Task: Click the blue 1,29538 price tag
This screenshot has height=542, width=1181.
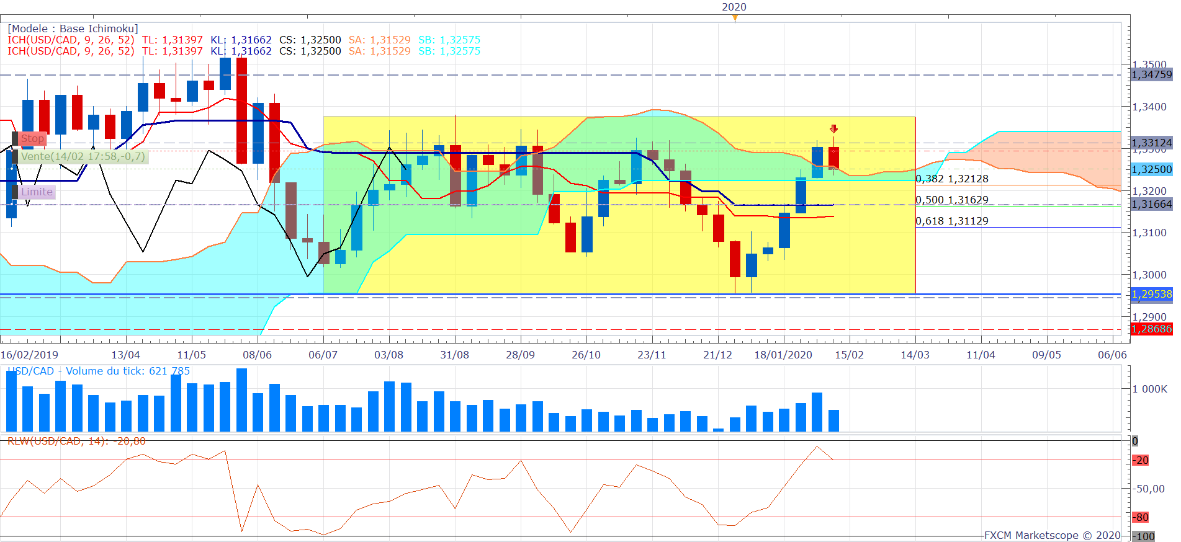Action: pyautogui.click(x=1151, y=294)
